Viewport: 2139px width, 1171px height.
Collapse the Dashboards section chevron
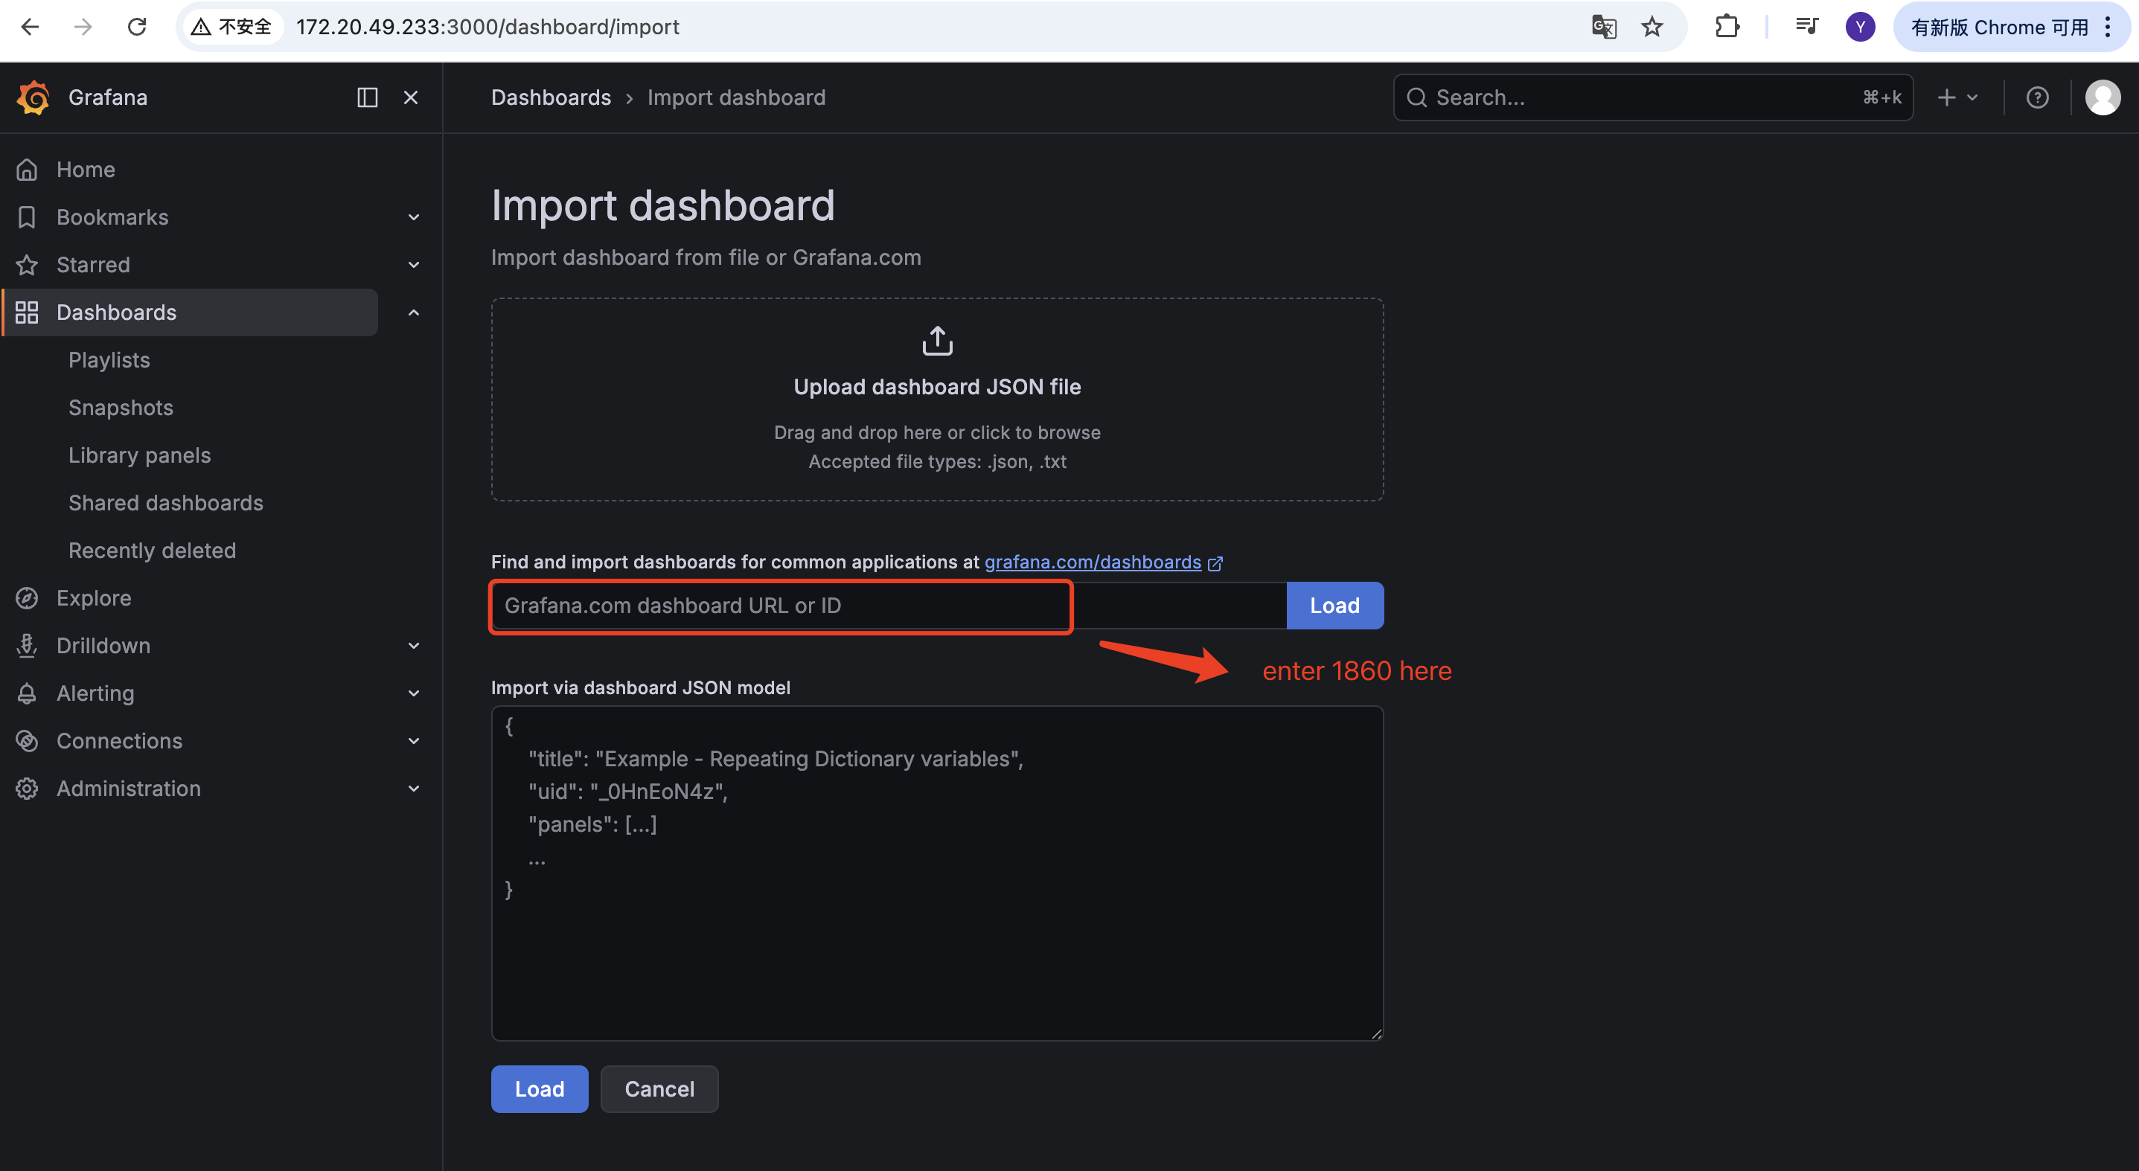(x=414, y=312)
